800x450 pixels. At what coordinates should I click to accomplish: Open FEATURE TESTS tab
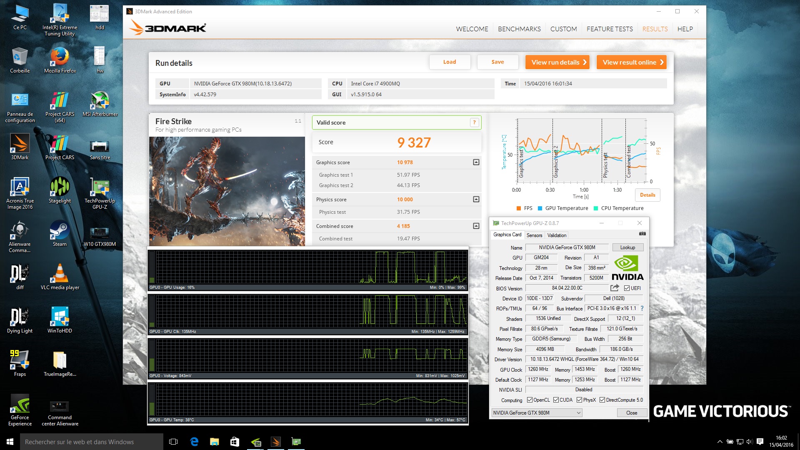[x=610, y=29]
